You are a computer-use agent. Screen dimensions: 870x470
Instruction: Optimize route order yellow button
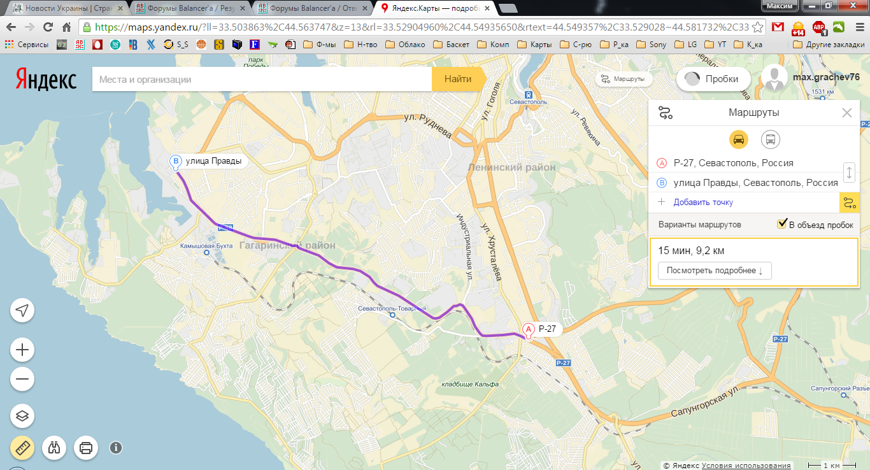point(850,203)
